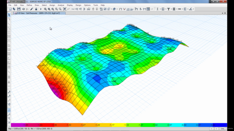Display frame force diagrams icon
This screenshot has width=234, height=131.
click(128, 9)
